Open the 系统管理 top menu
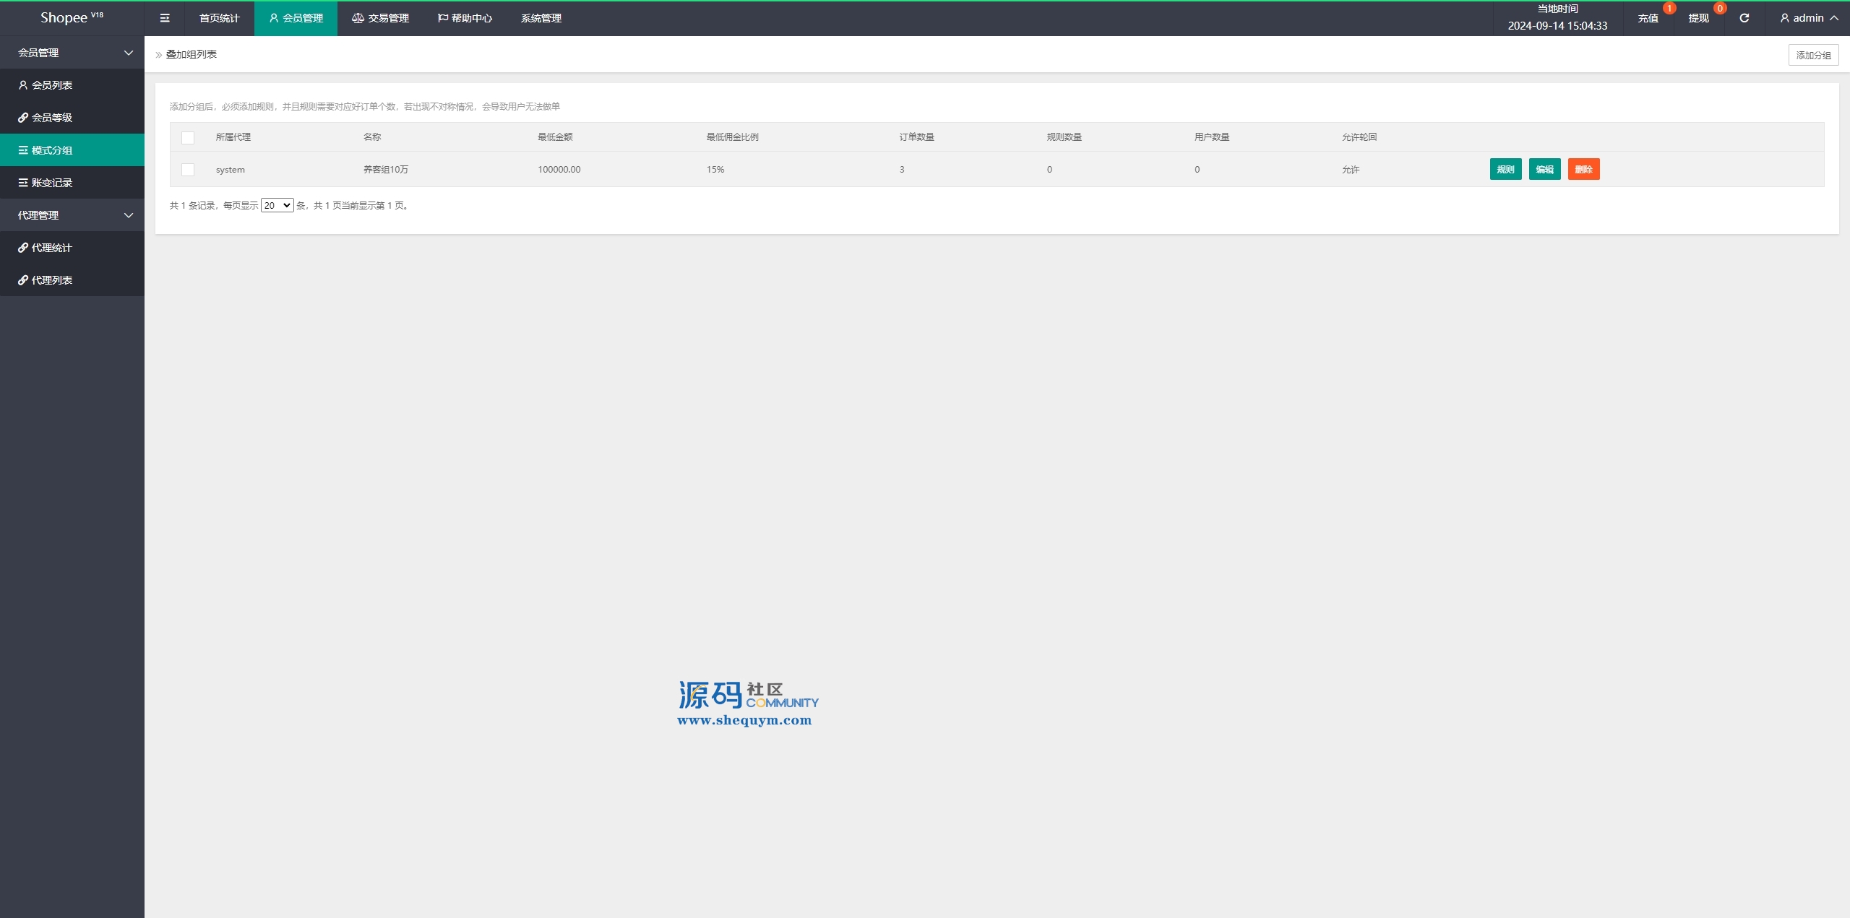This screenshot has height=918, width=1850. click(x=541, y=18)
